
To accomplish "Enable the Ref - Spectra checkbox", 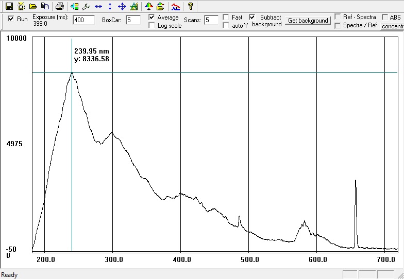I will pos(338,17).
